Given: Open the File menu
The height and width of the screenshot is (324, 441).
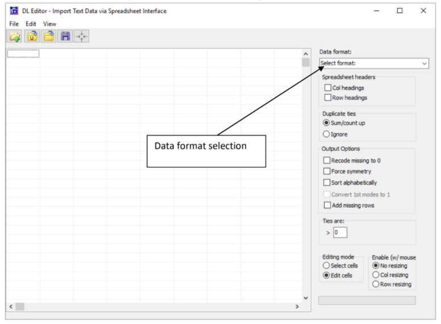Looking at the screenshot, I should tap(14, 24).
